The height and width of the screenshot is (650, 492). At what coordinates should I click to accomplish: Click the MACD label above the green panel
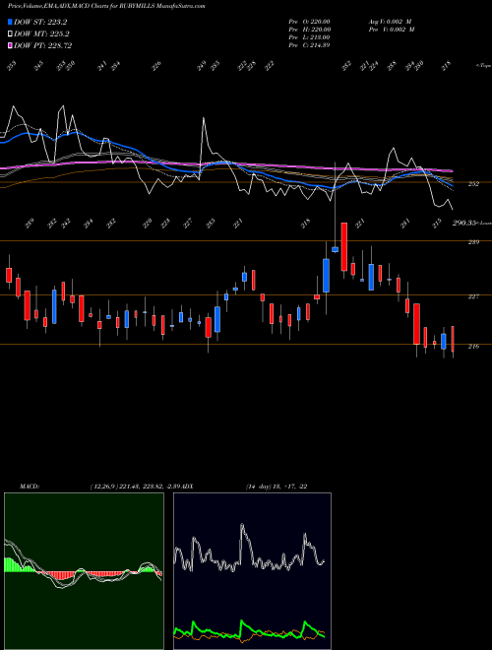[29, 487]
